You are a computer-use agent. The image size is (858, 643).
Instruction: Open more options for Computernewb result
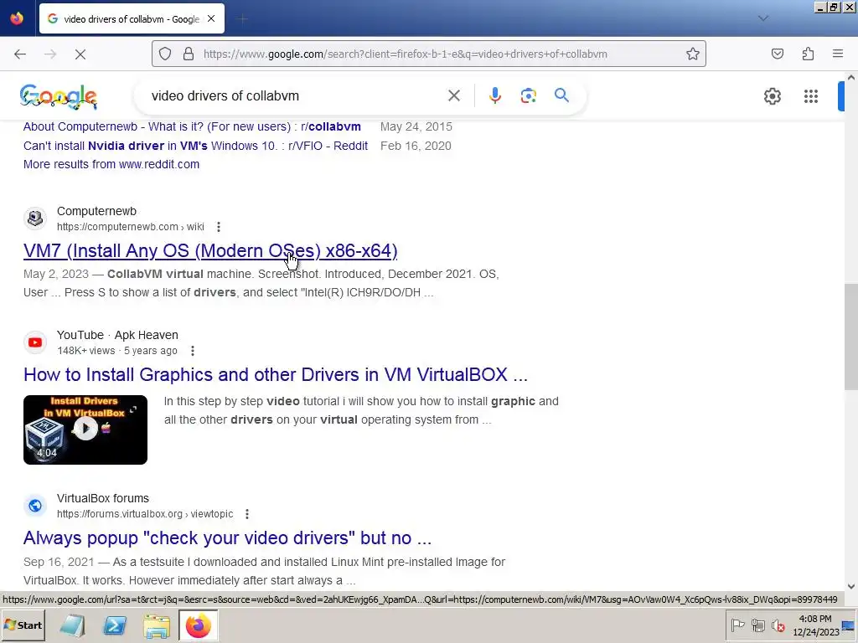point(219,226)
